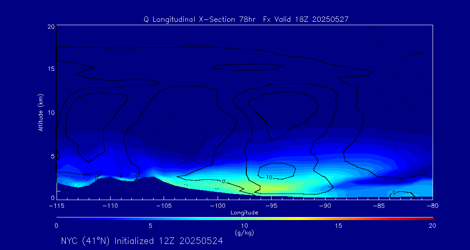Click the 'NYC (41°N) Initialized 12Z 20250524' footer text

142,241
